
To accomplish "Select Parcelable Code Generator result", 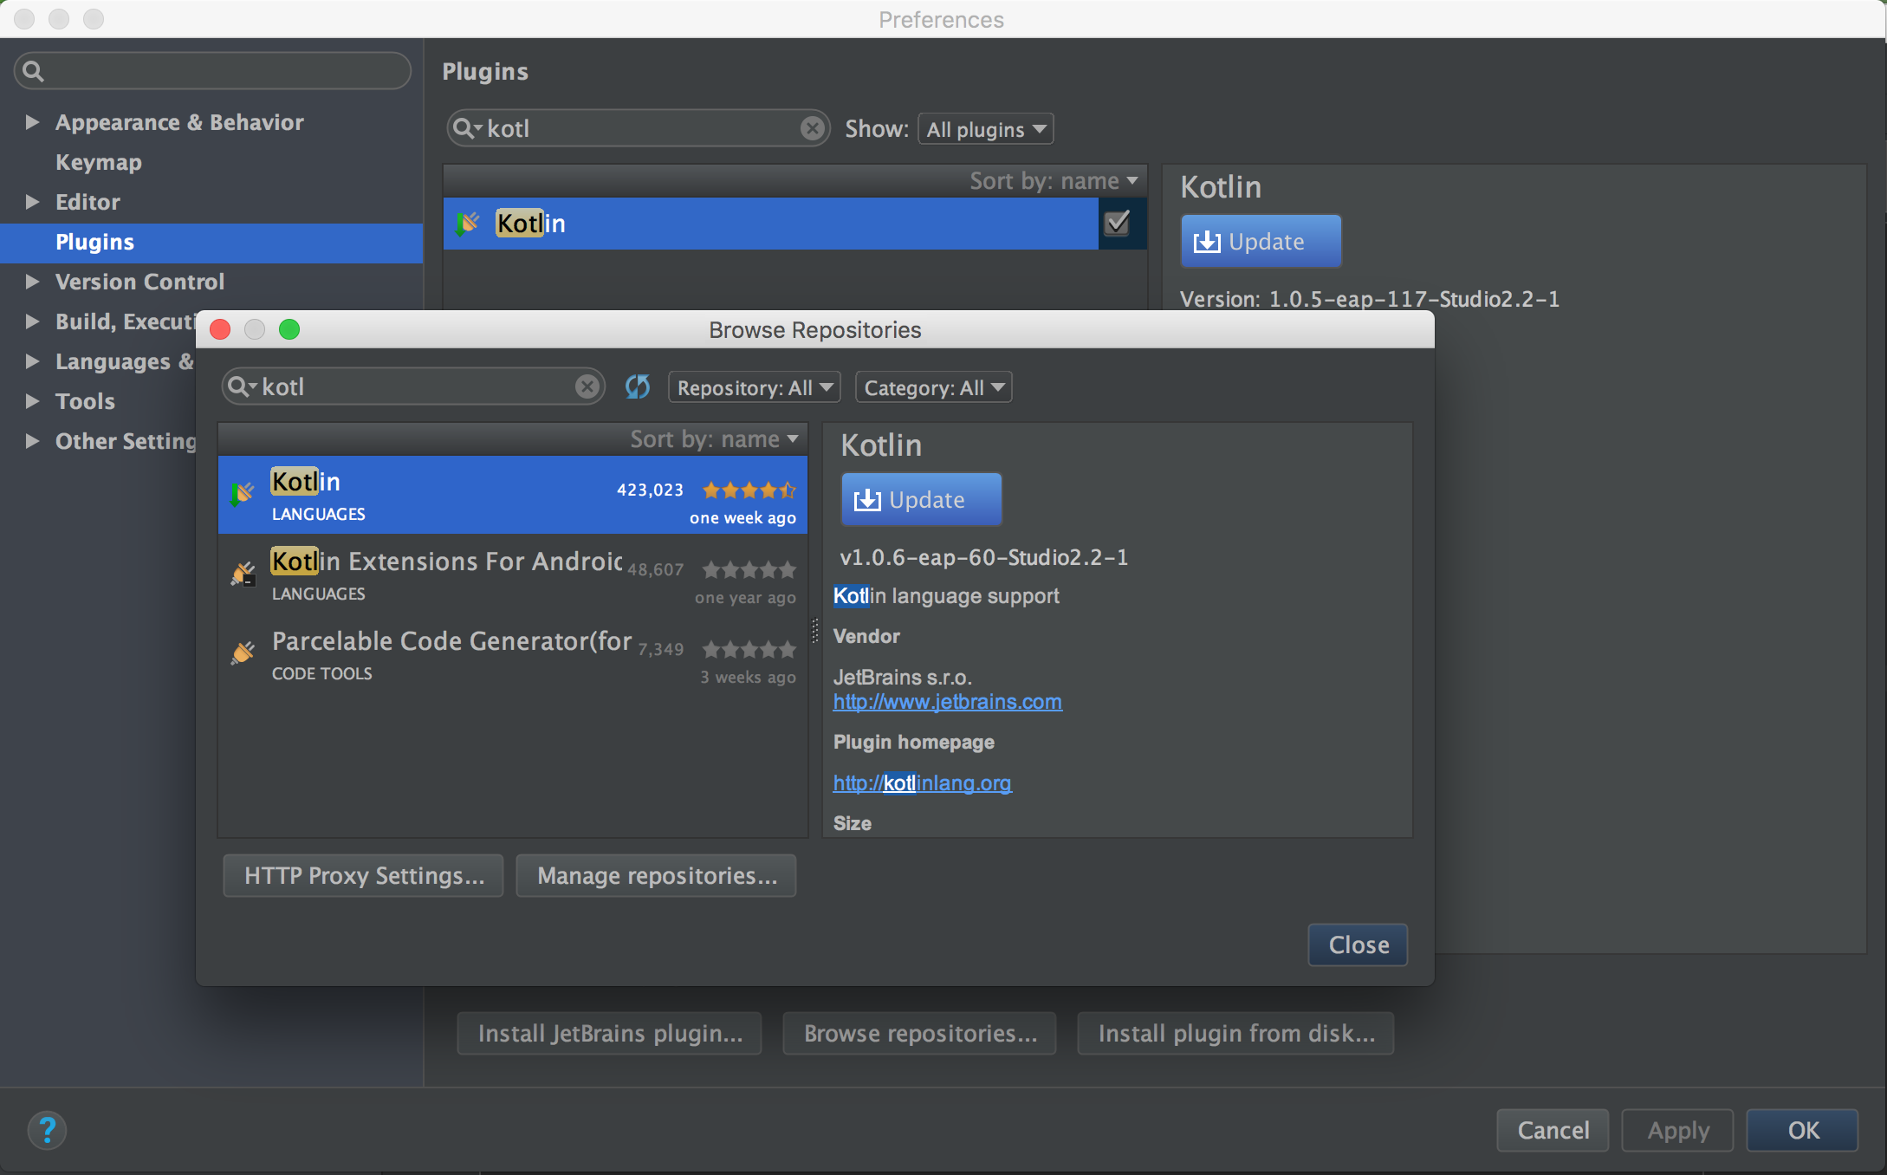I will click(513, 654).
